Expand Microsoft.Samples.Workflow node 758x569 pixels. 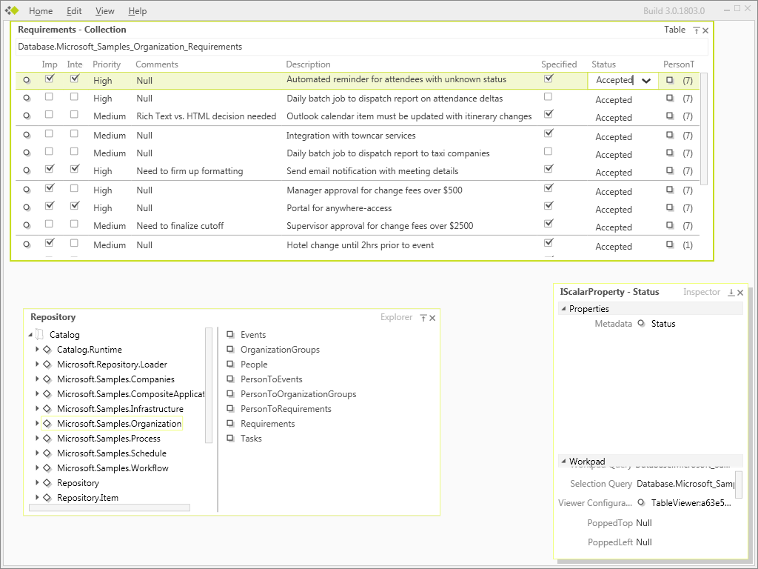(x=37, y=468)
